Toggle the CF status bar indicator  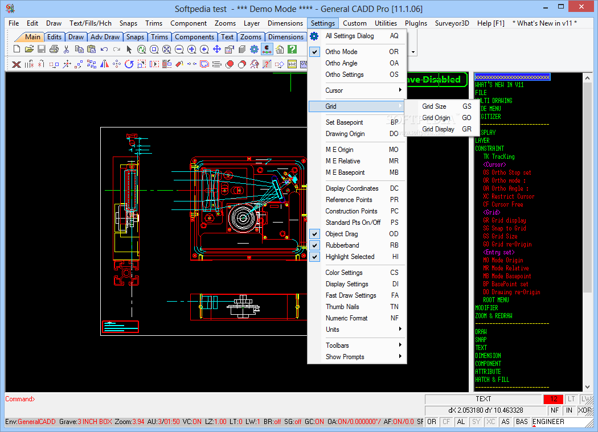pyautogui.click(x=446, y=422)
